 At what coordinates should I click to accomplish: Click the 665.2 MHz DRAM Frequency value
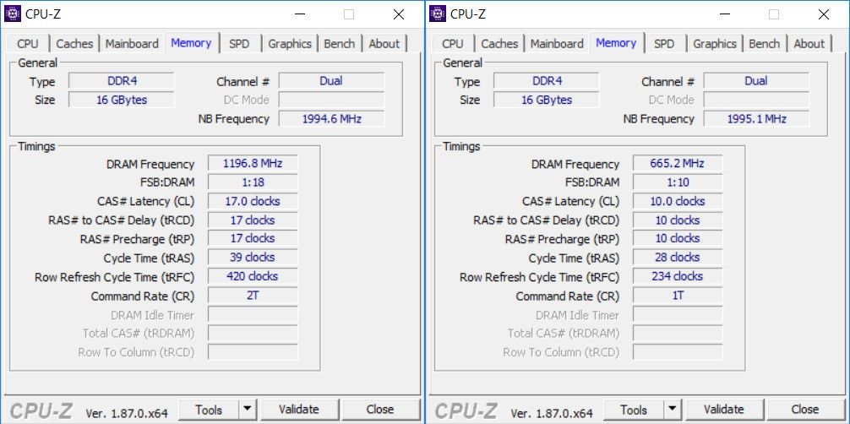678,163
